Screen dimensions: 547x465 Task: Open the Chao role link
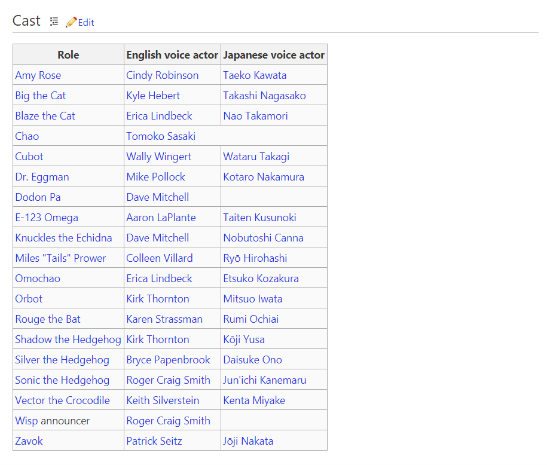(x=27, y=136)
